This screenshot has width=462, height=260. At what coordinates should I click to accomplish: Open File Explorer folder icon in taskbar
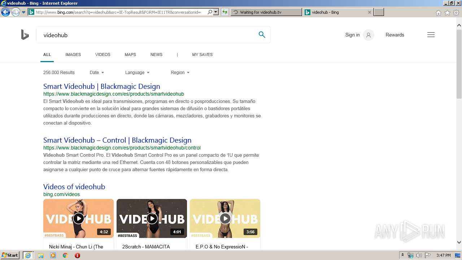[41, 255]
